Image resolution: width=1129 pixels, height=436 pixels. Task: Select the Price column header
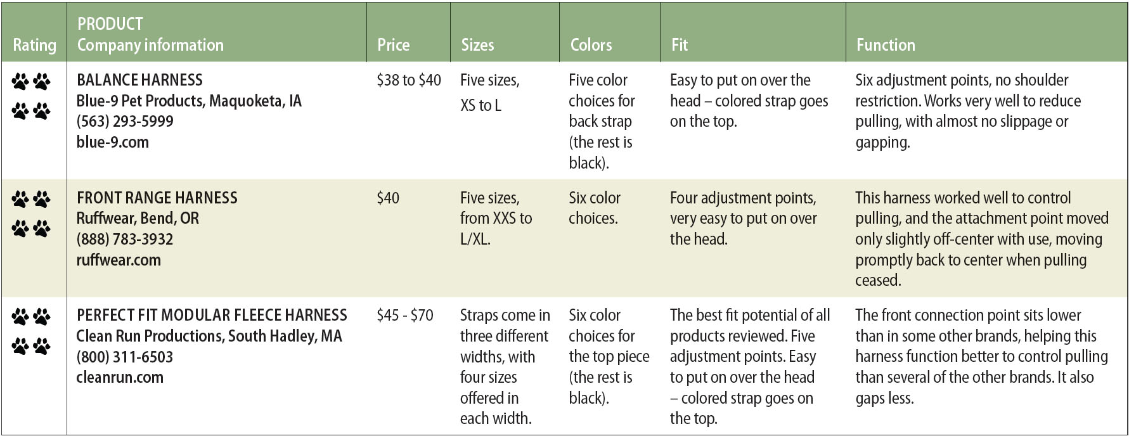point(393,45)
